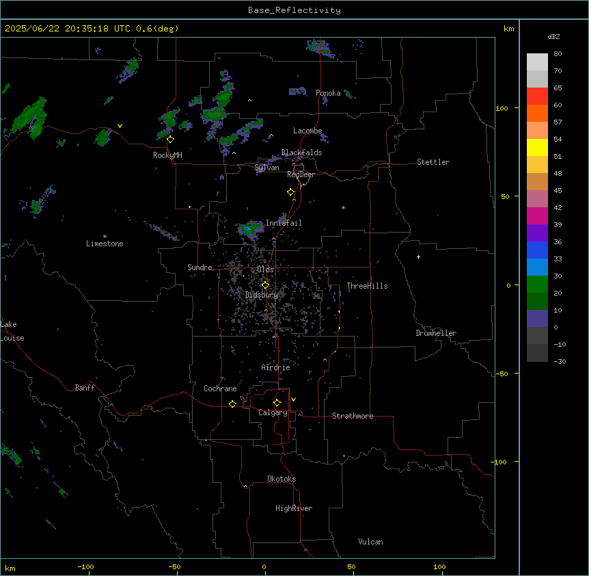The width and height of the screenshot is (589, 576).
Task: Click the HighRiver label
Action: [294, 508]
